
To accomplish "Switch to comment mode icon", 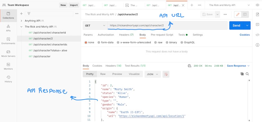I will click(245, 15).
